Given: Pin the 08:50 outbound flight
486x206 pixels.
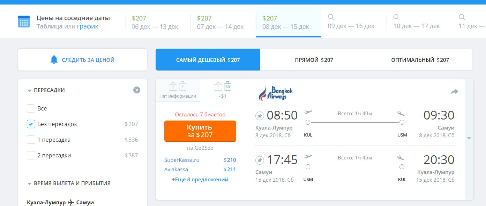Looking at the screenshot, I should (x=260, y=115).
